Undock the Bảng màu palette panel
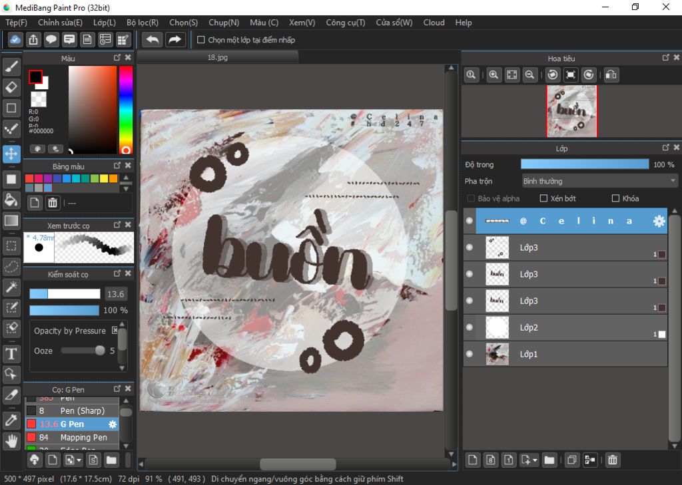 117,166
